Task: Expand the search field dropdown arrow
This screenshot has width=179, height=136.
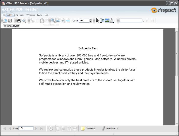Action: (143, 21)
